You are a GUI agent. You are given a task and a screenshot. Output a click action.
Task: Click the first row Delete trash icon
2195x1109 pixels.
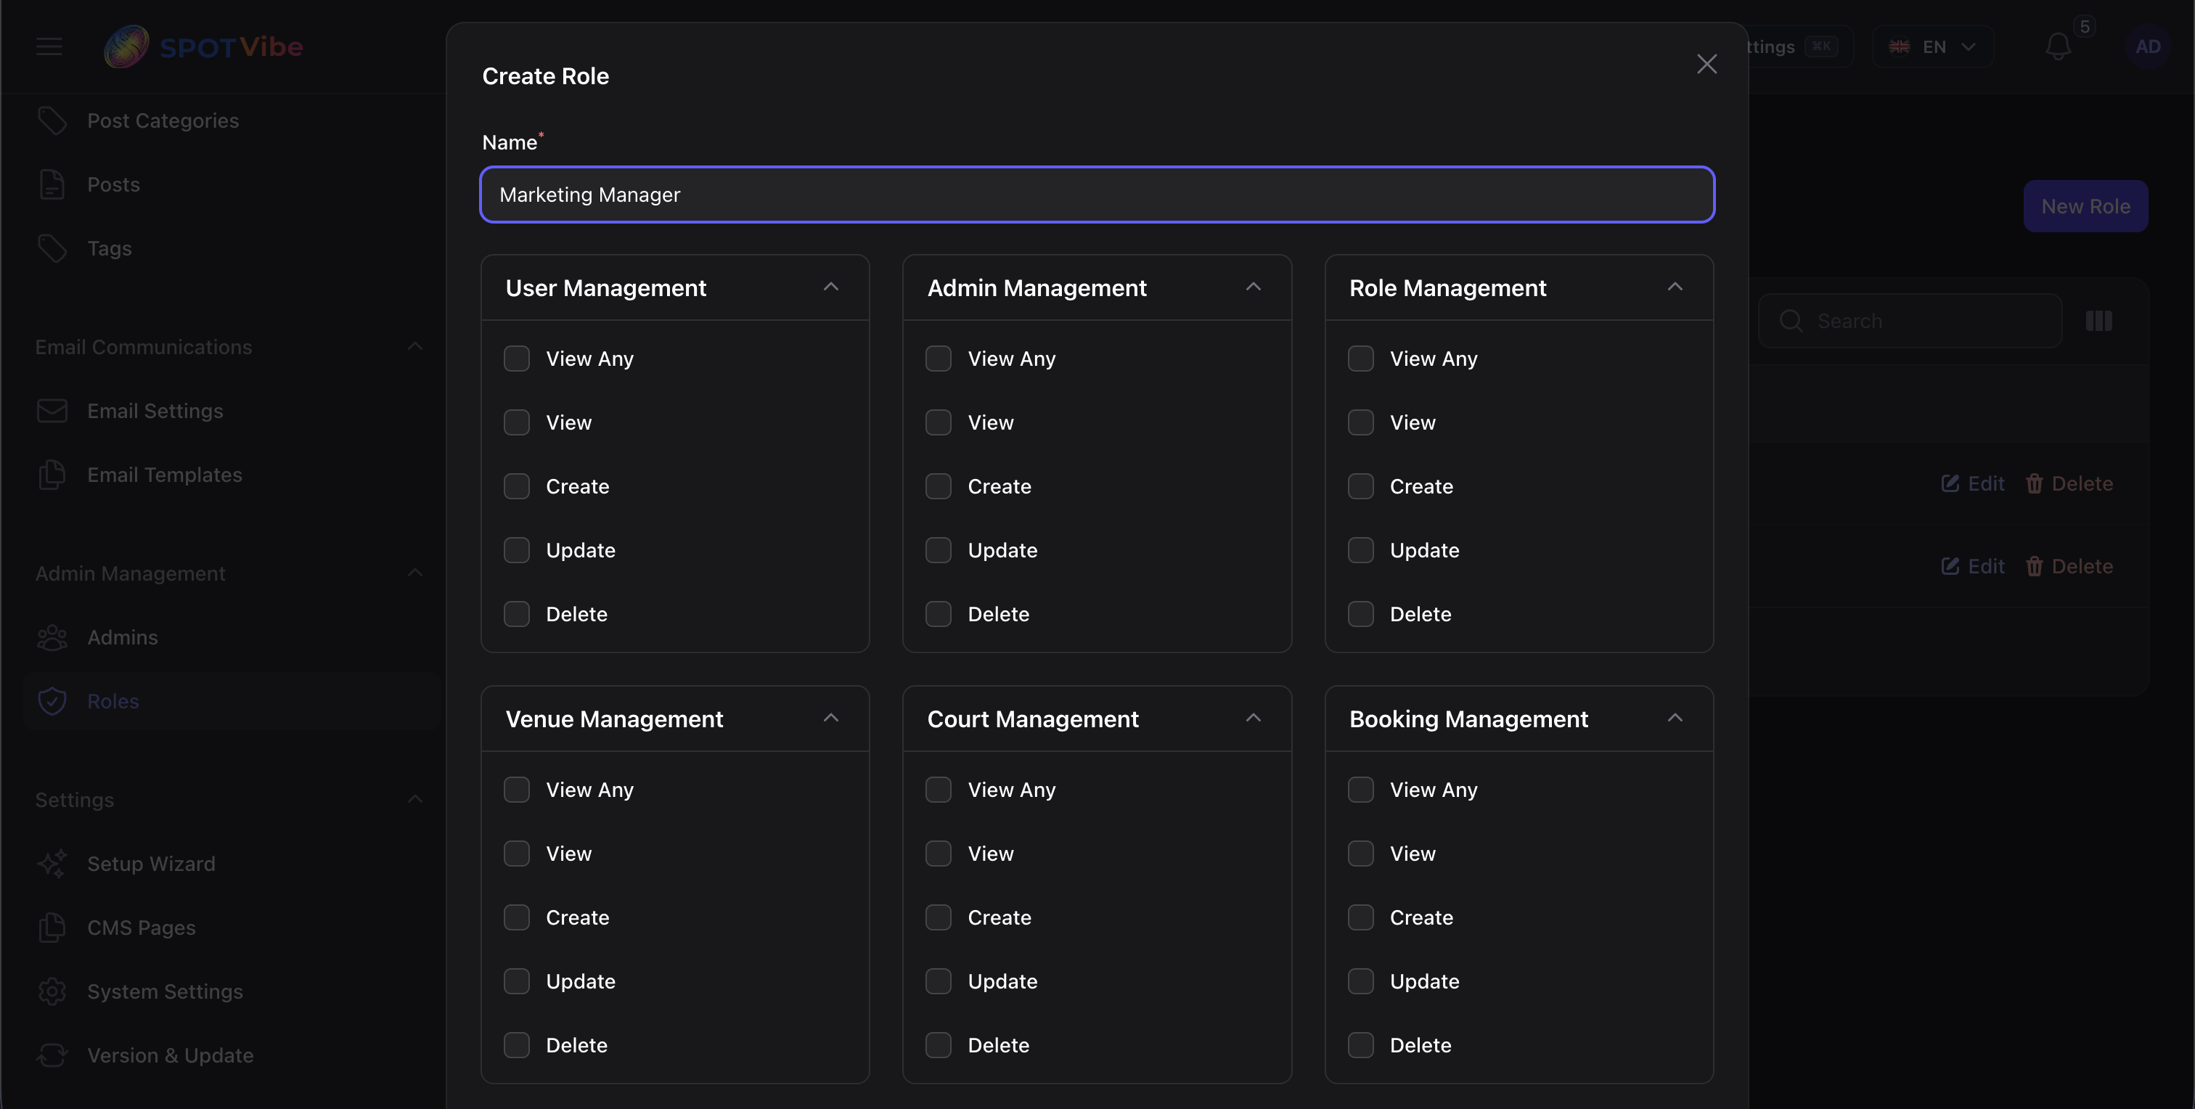point(2034,484)
